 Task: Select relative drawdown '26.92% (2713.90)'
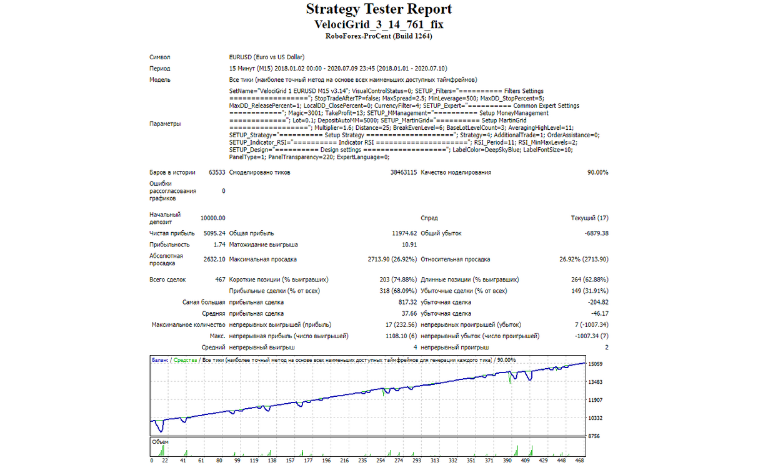pos(584,259)
